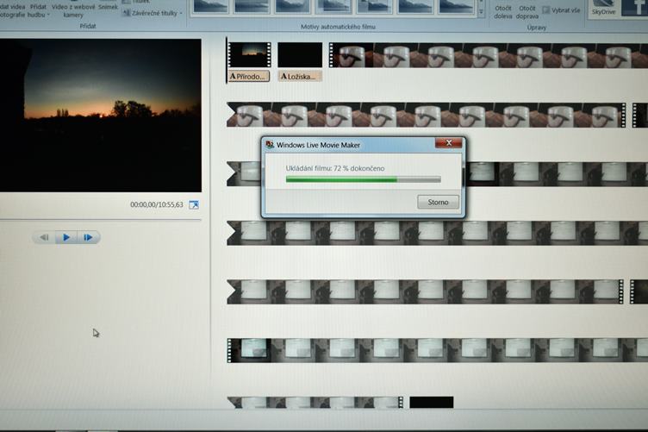Select short mug clip in bottom storyboard row
The image size is (648, 432).
tap(315, 403)
